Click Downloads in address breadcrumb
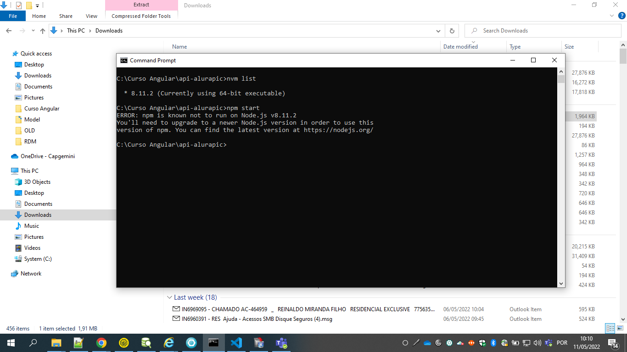The image size is (627, 352). tap(109, 31)
